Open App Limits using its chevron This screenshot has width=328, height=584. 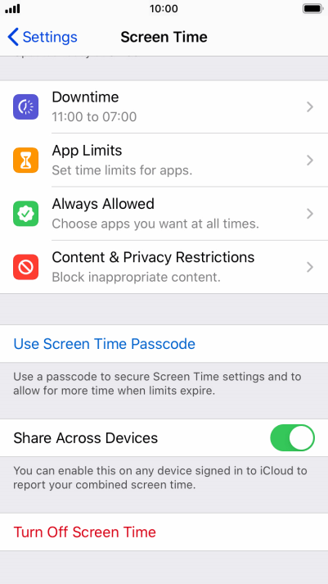[x=310, y=161]
